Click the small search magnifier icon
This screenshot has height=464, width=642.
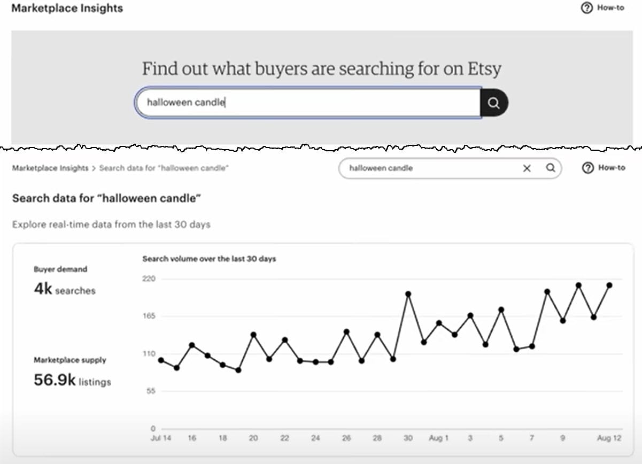point(550,168)
